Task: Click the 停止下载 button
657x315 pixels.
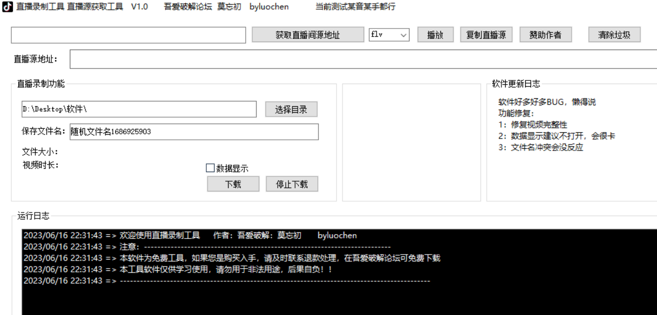Action: pos(291,184)
